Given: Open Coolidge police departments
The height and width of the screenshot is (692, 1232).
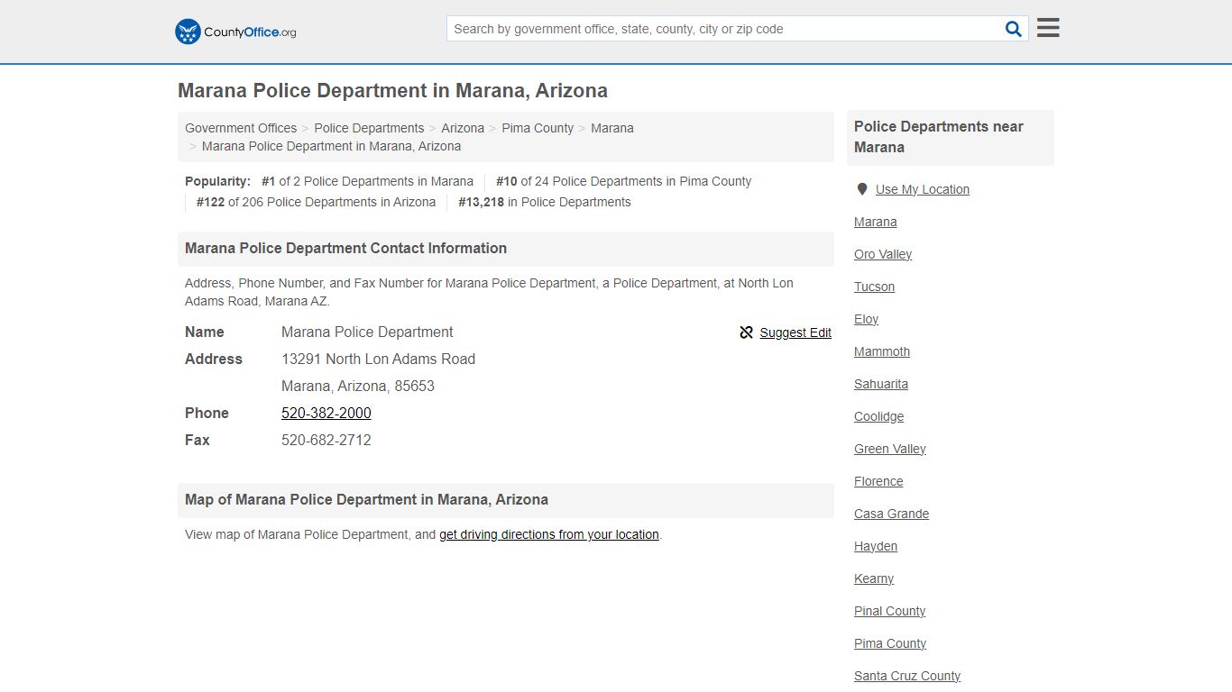Looking at the screenshot, I should coord(878,416).
